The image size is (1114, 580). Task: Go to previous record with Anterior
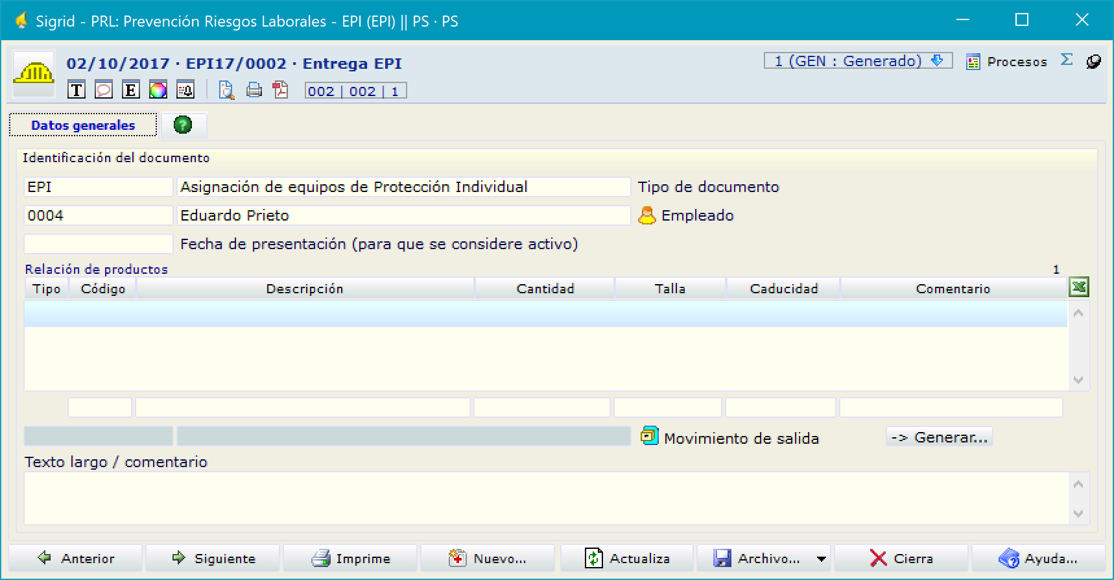pos(75,558)
